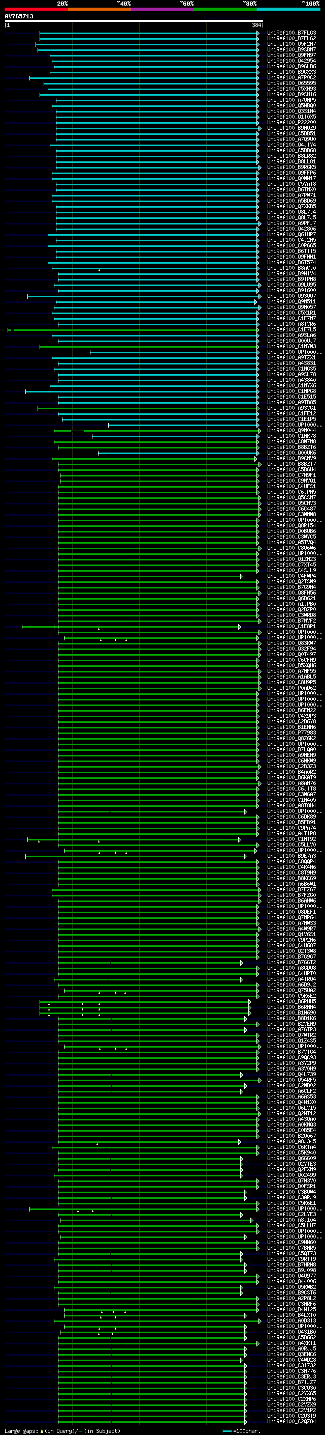This screenshot has height=1435, width=325.
Task: Open hit UniRef100_C8W7M8
Action: 291,441
